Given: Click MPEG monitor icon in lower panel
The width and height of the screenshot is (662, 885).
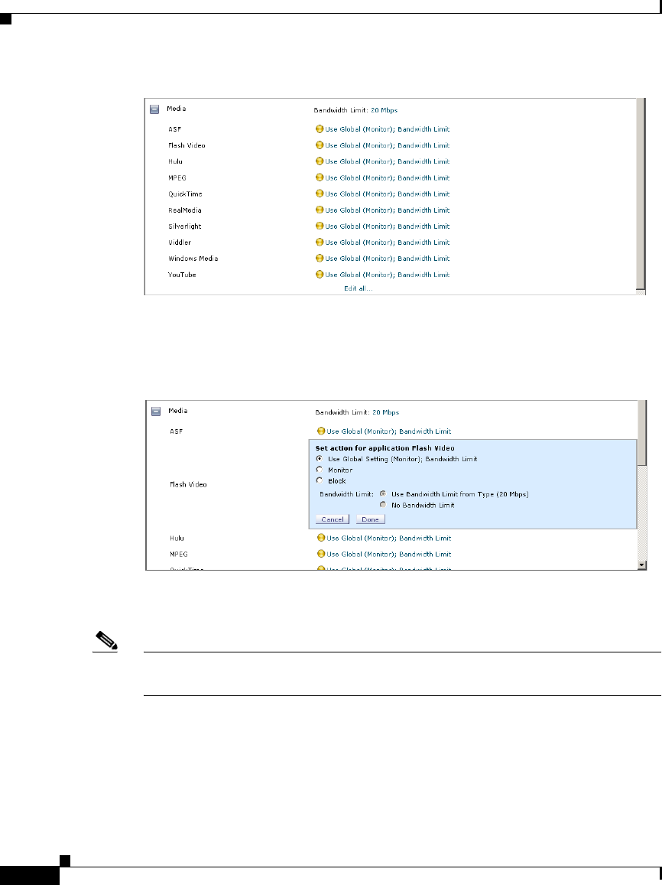Looking at the screenshot, I should click(x=321, y=554).
